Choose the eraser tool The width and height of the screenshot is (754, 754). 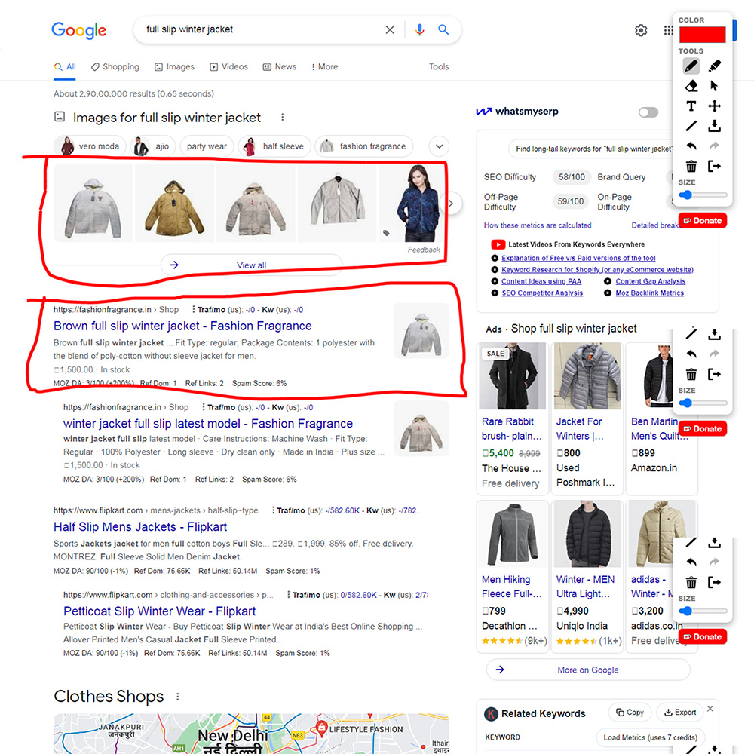(x=691, y=86)
